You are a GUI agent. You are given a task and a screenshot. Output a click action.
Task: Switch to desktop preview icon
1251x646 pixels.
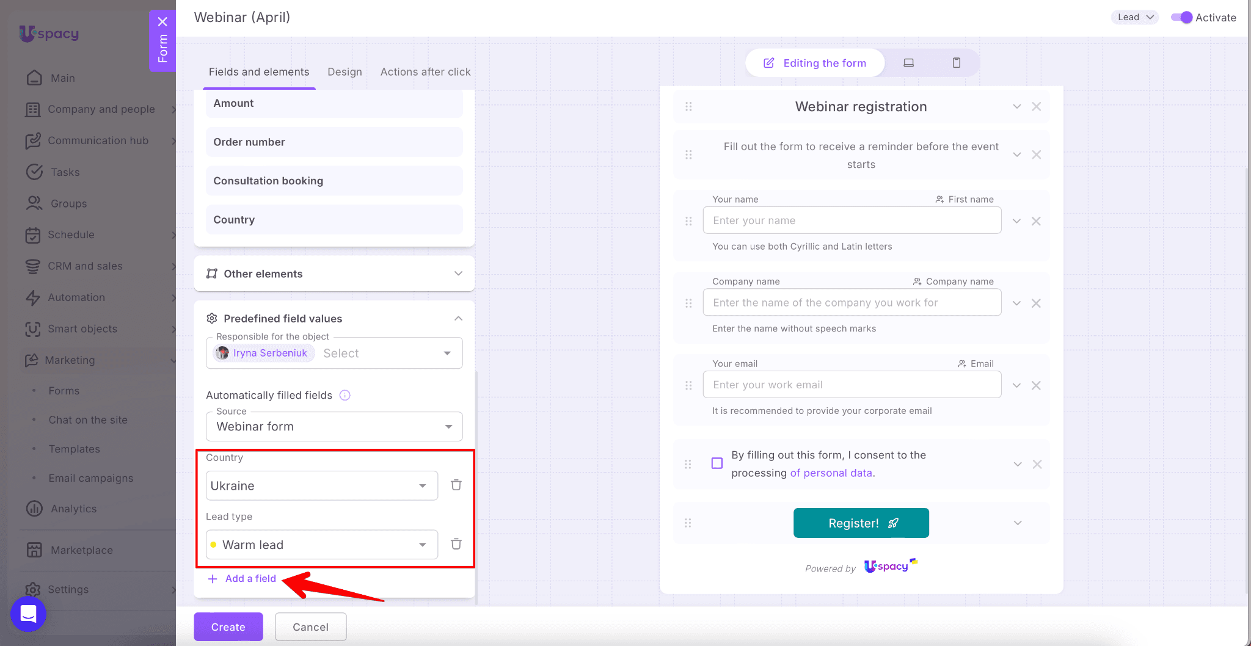coord(908,63)
